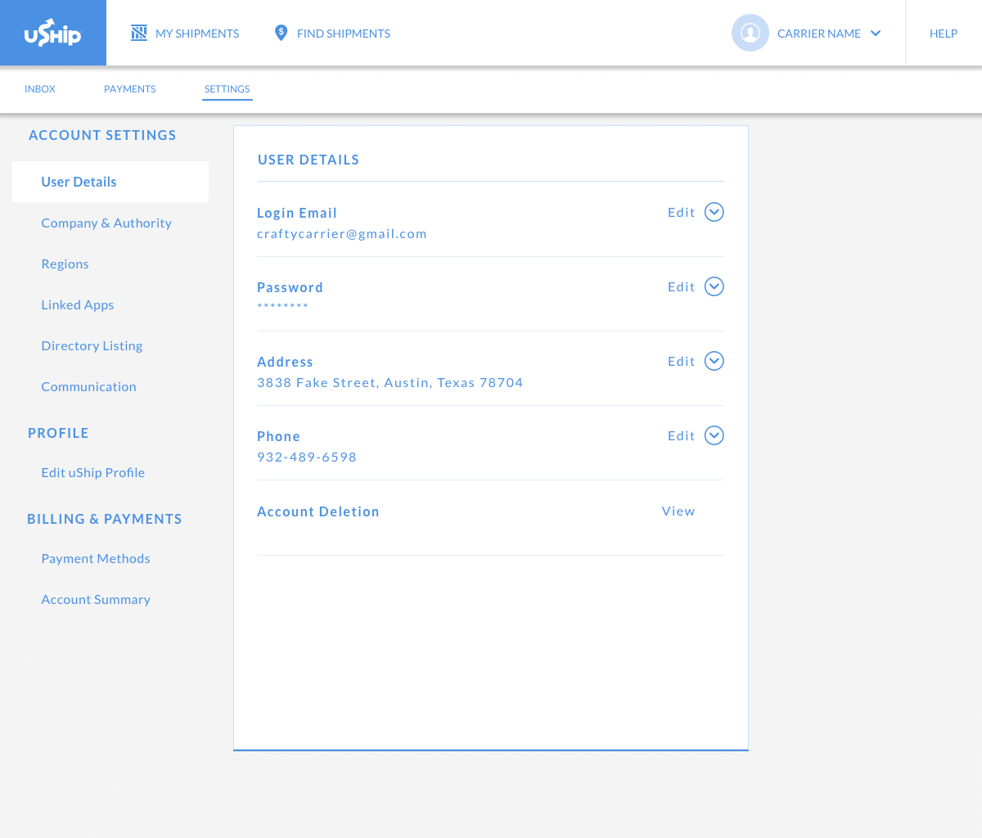Expand the Login Email chevron circle
This screenshot has width=982, height=838.
(x=714, y=212)
